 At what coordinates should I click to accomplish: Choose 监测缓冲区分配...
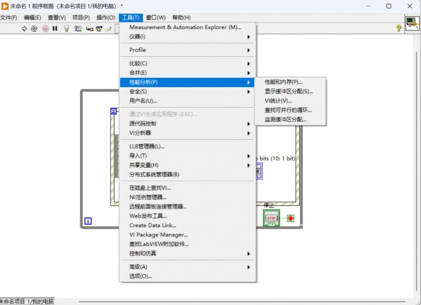click(290, 120)
